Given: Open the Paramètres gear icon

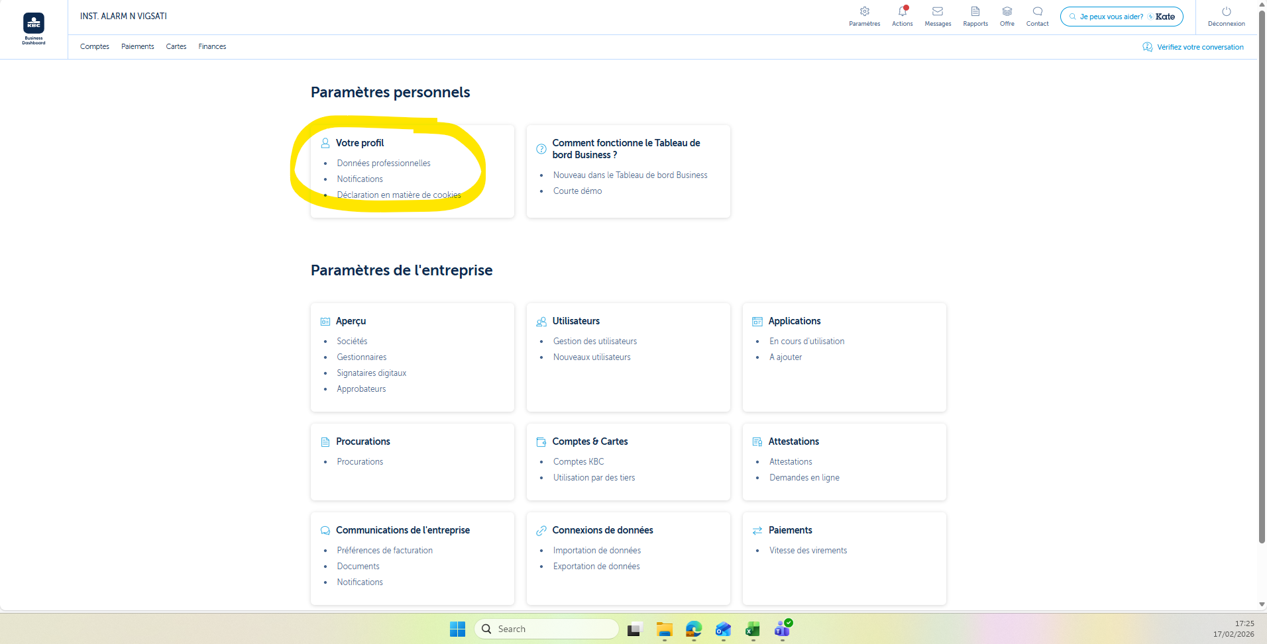Looking at the screenshot, I should pyautogui.click(x=864, y=12).
